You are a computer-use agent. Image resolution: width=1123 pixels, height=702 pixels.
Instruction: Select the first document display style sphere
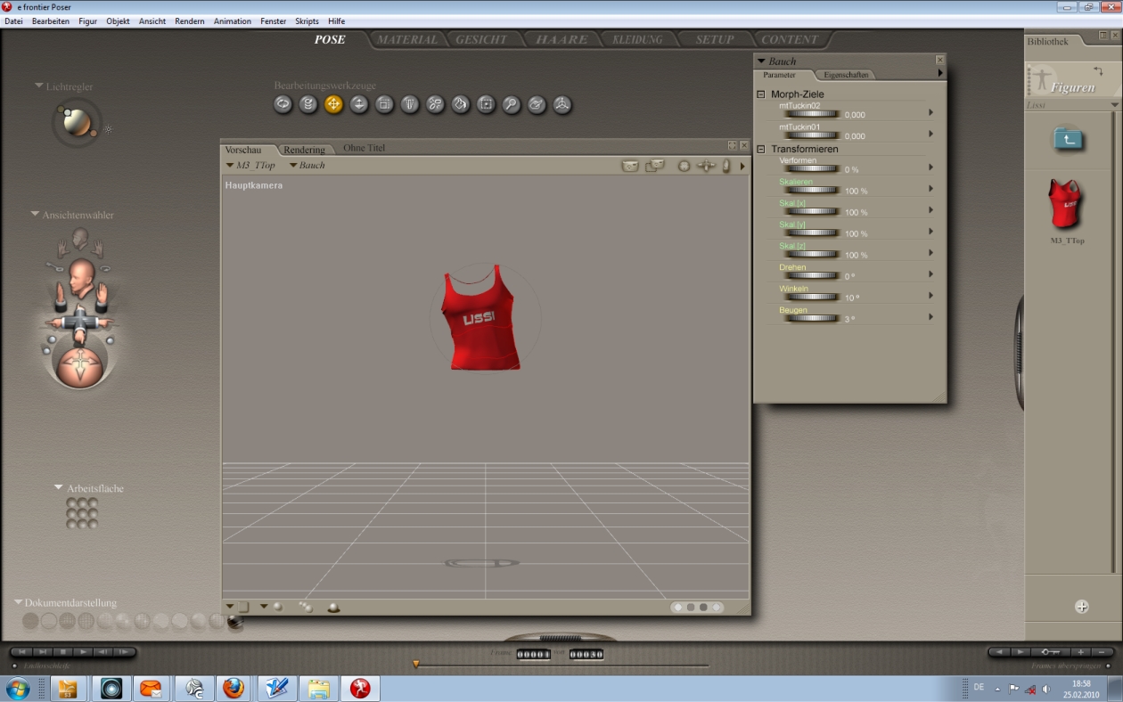click(x=31, y=621)
